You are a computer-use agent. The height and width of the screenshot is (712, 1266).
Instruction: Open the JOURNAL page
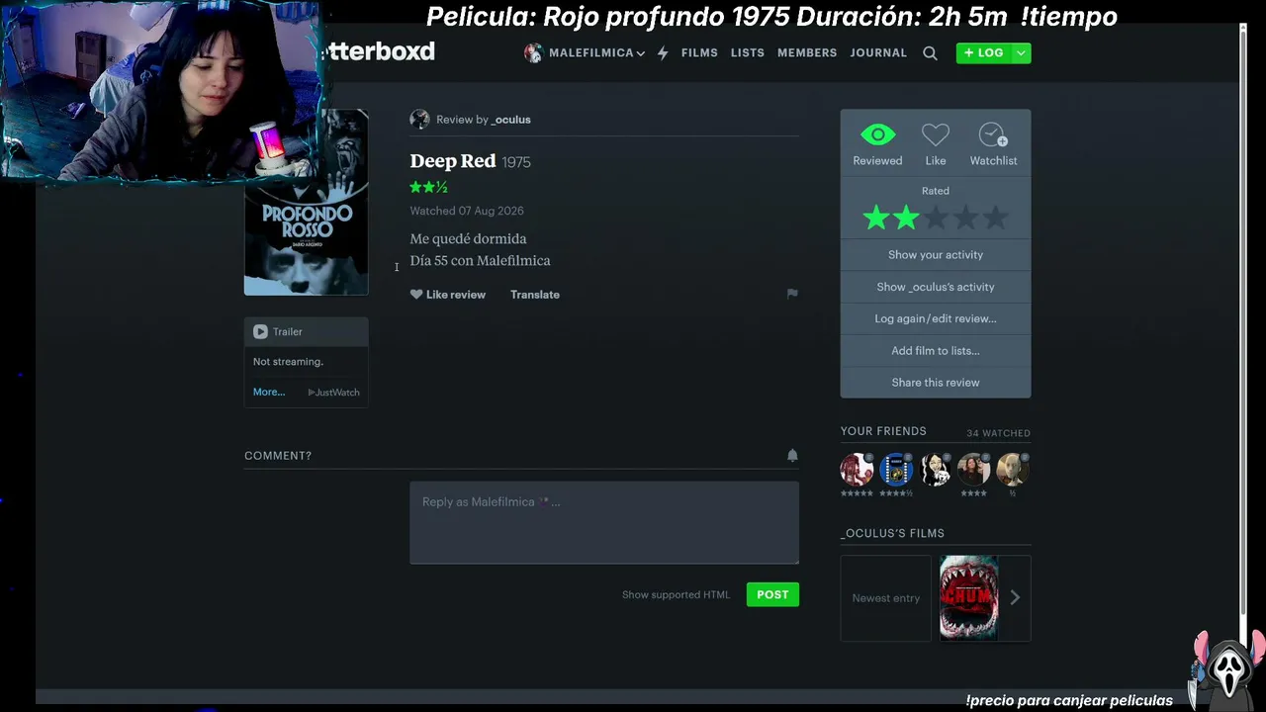pyautogui.click(x=878, y=53)
